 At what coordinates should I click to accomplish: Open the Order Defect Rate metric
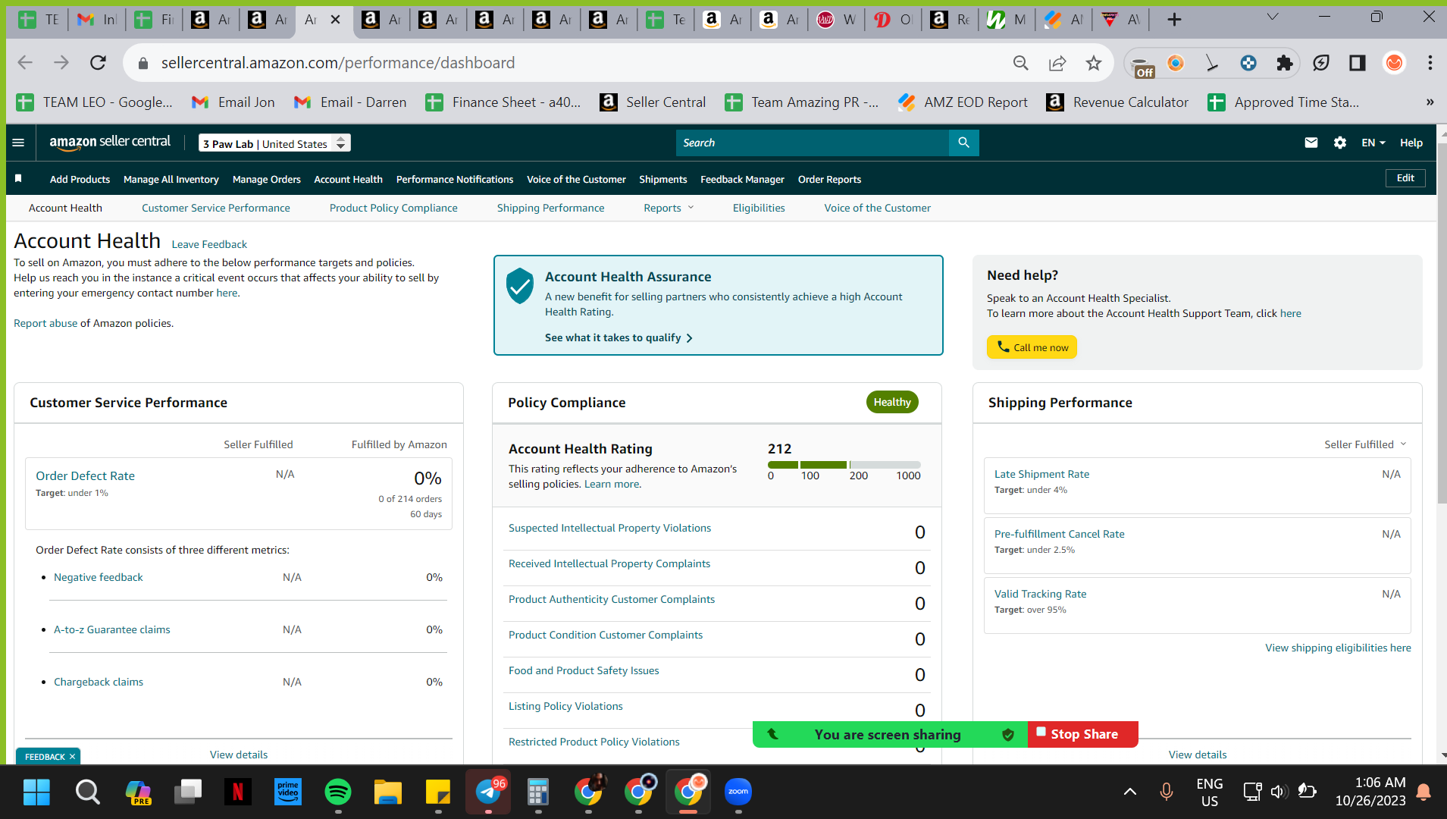[86, 475]
